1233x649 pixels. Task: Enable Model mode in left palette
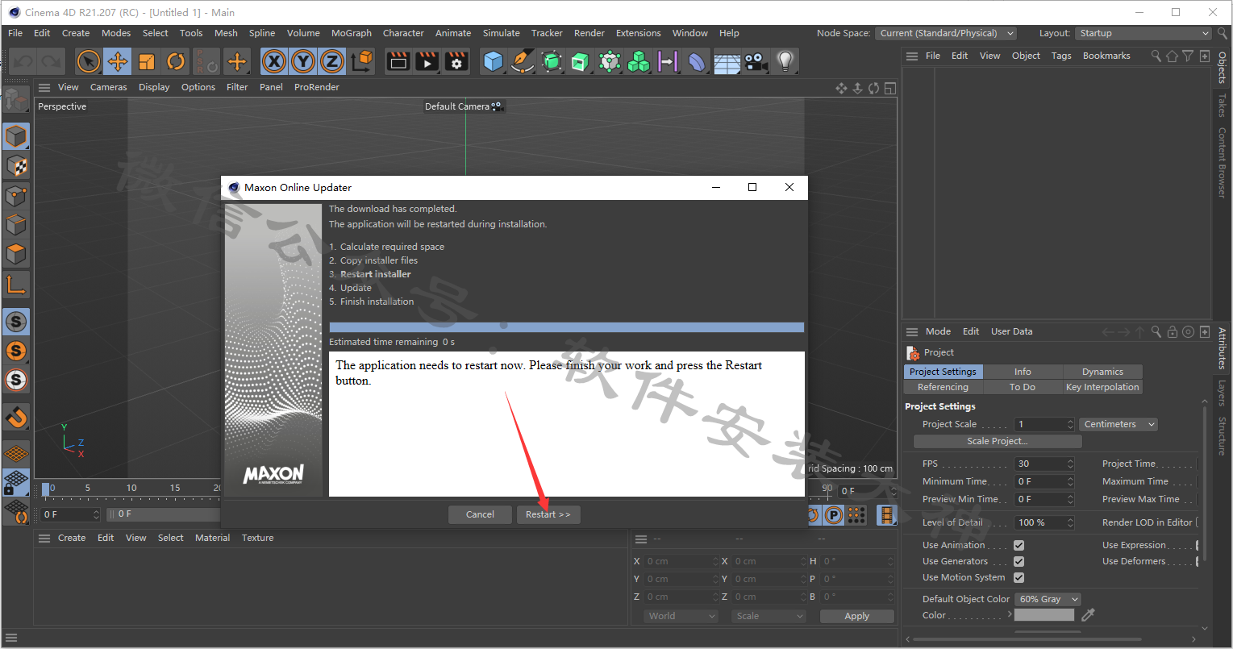16,136
